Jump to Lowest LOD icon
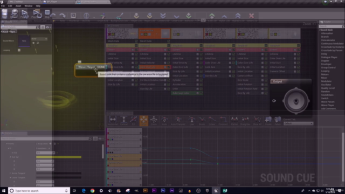The width and height of the screenshot is (345, 194). (x=163, y=16)
